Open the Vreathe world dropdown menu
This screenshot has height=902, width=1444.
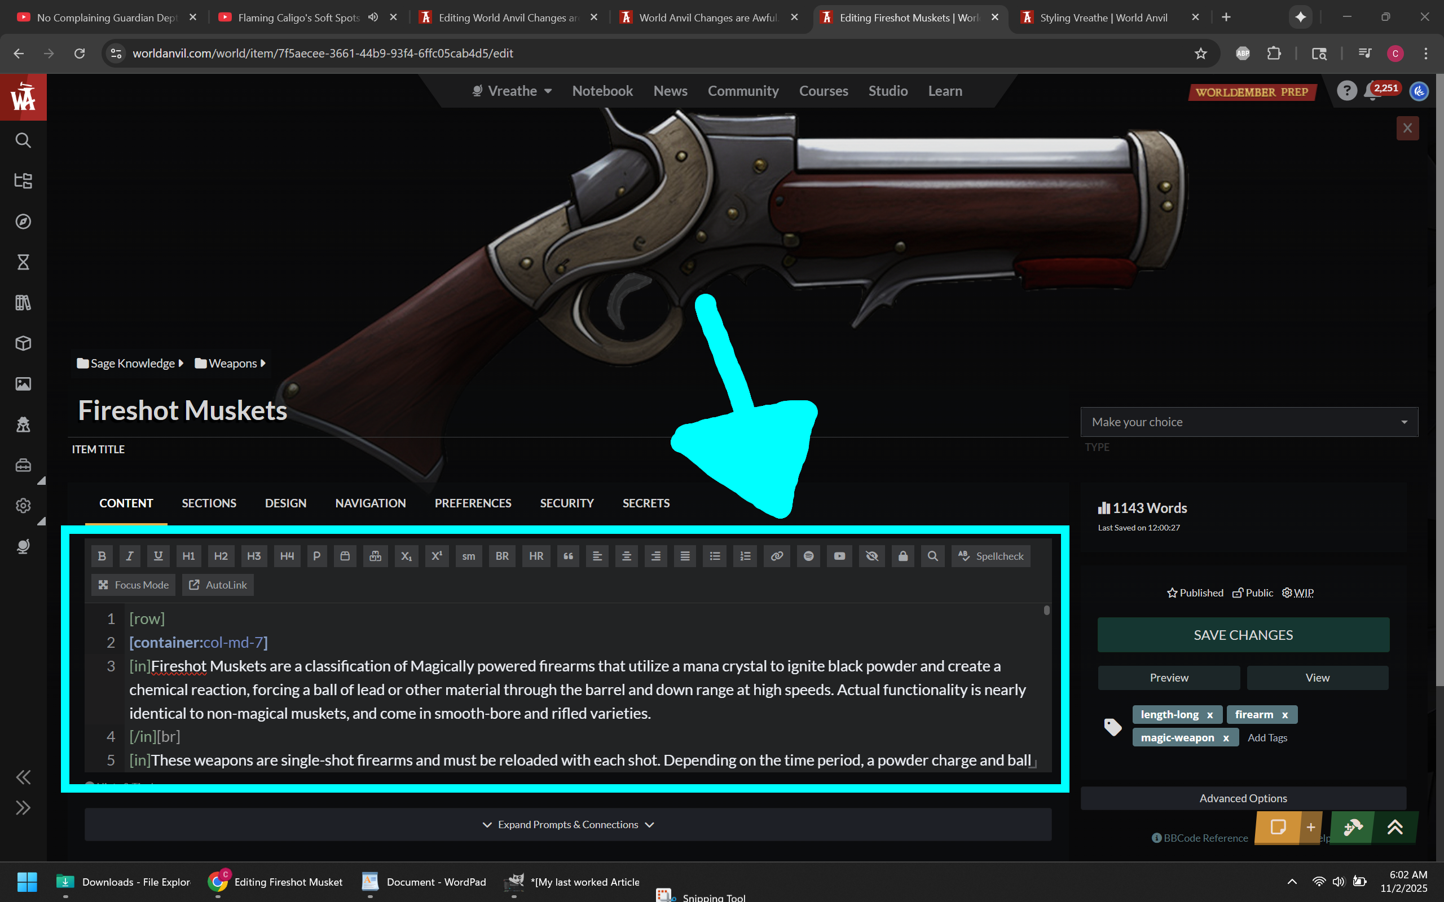512,91
